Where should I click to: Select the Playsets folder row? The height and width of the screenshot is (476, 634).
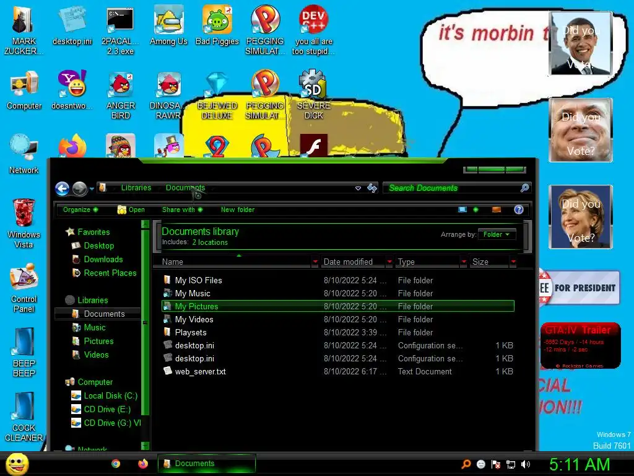(x=337, y=332)
